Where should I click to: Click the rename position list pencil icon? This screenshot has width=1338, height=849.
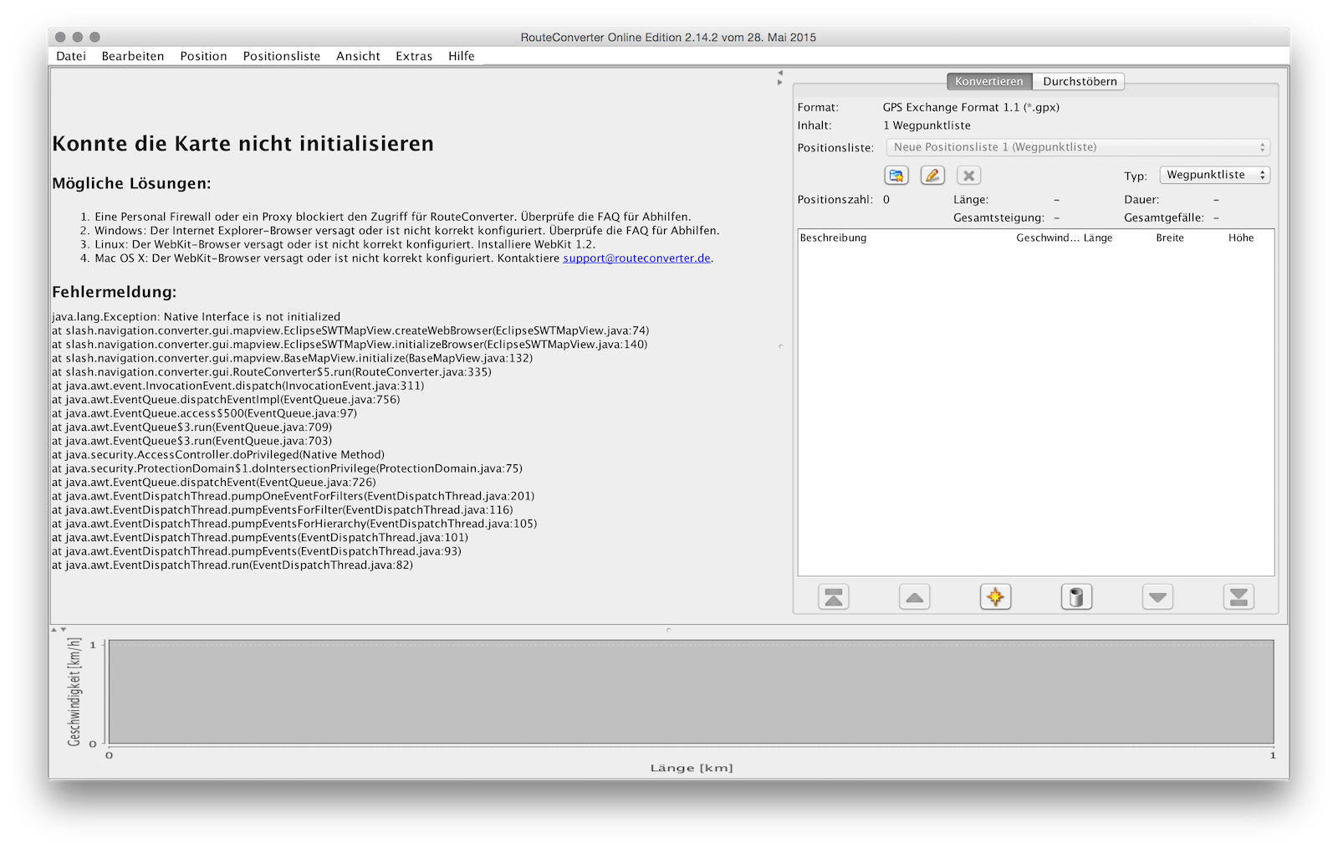tap(932, 176)
